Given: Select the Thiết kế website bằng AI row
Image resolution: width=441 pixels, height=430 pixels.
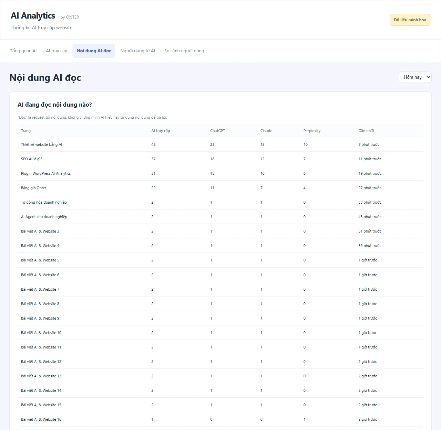Looking at the screenshot, I should 220,144.
